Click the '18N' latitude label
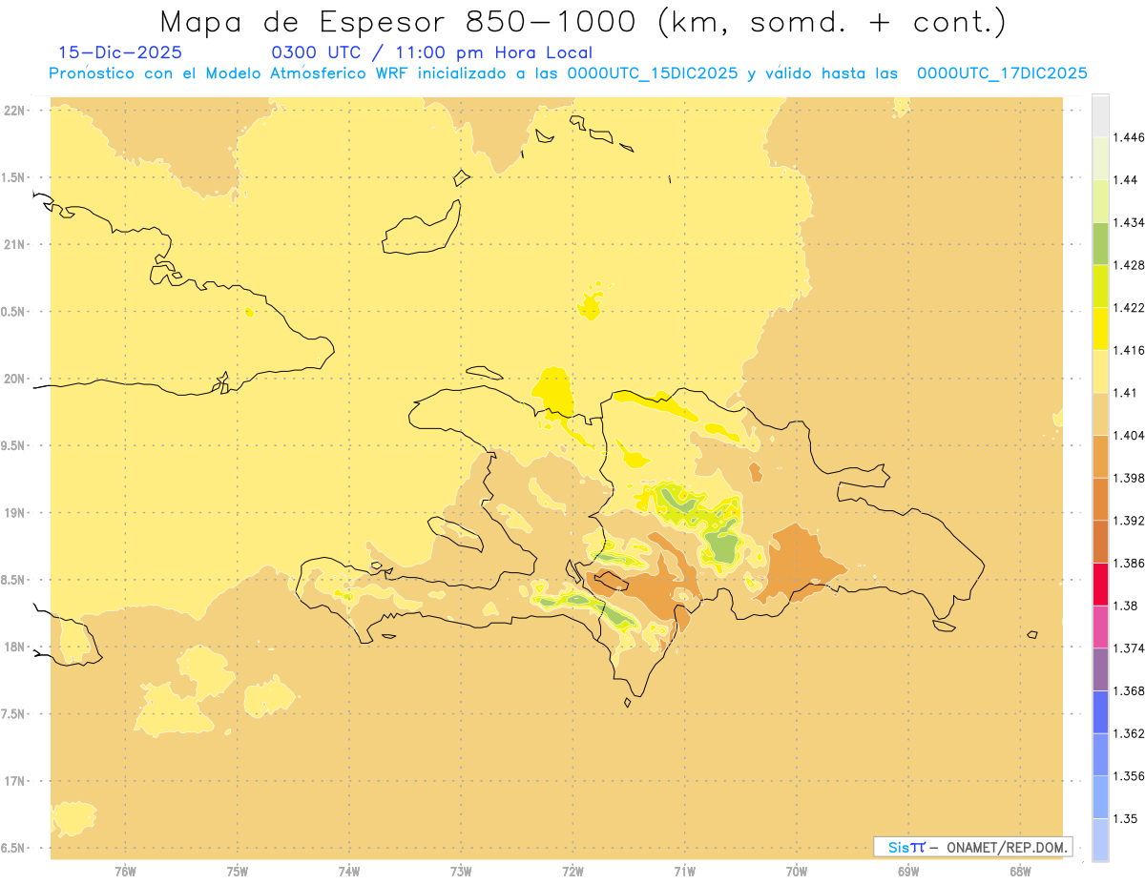 pos(14,647)
